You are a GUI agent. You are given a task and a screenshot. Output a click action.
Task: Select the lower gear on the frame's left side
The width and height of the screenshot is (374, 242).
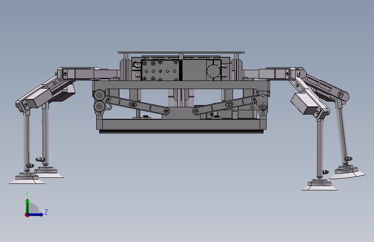tap(99, 107)
